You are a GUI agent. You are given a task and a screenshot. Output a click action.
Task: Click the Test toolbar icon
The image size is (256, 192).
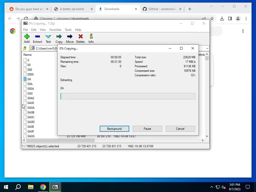point(48,38)
